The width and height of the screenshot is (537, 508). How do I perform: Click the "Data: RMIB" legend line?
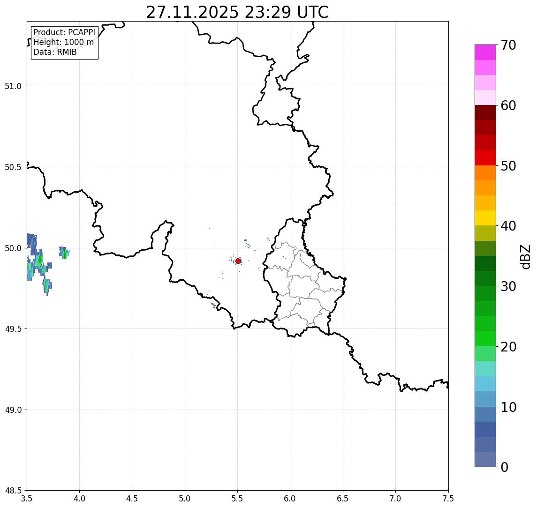(55, 52)
